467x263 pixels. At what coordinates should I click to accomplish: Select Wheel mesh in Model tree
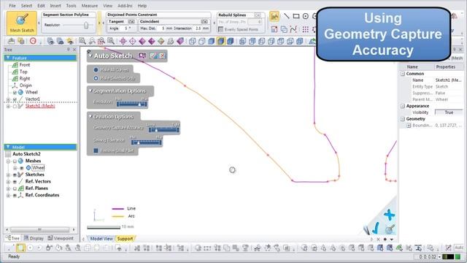click(38, 168)
